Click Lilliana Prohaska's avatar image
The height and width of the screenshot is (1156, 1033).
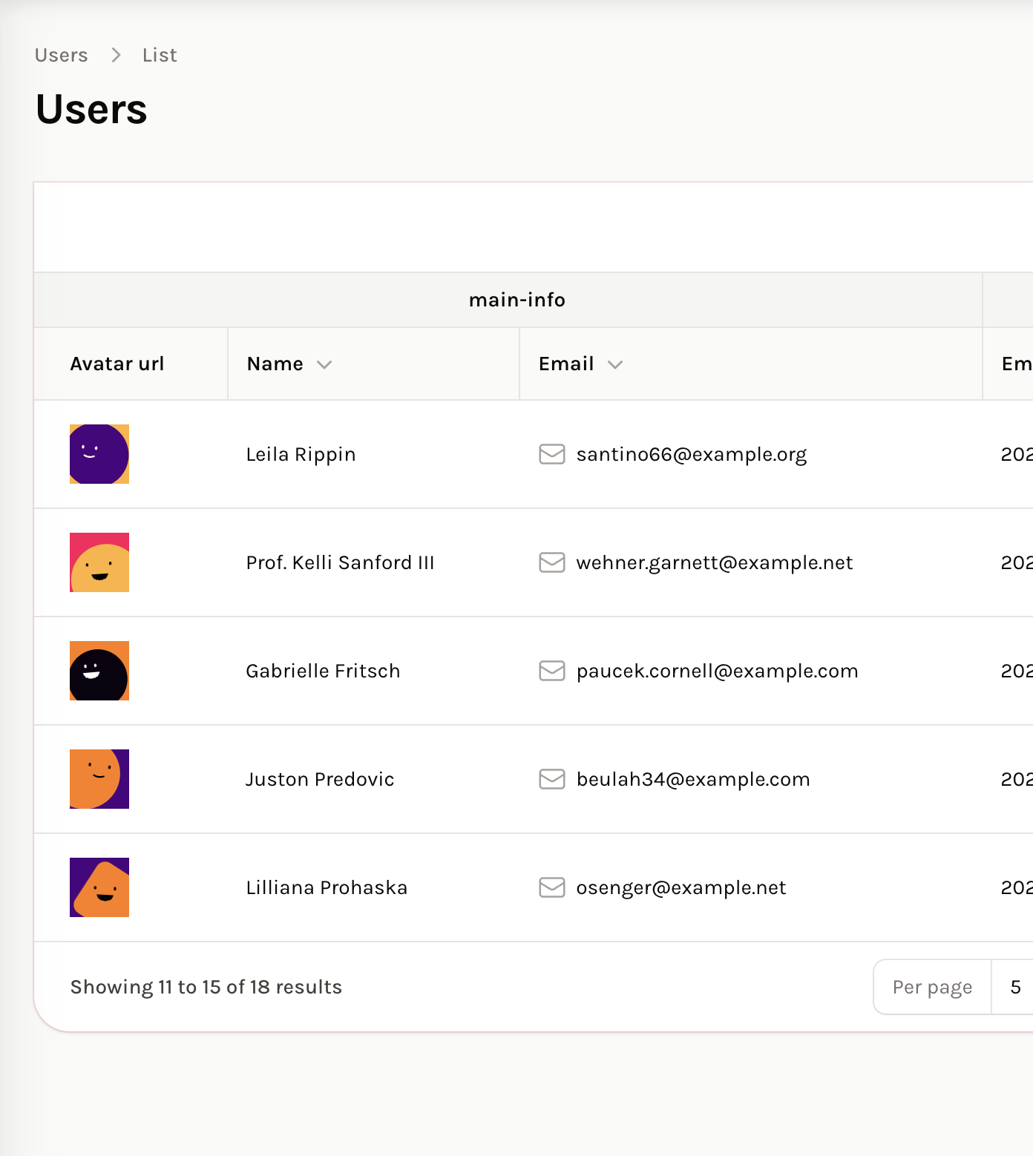tap(99, 887)
